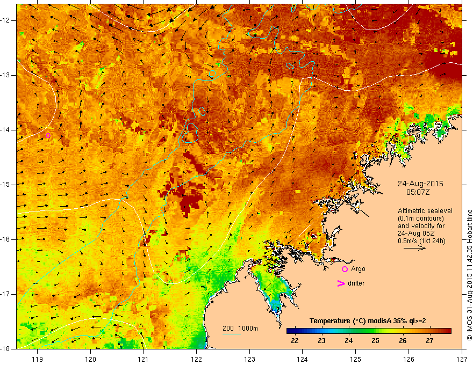Click the 'Altimetric sealevel' caption line
The image size is (473, 365).
point(425,211)
